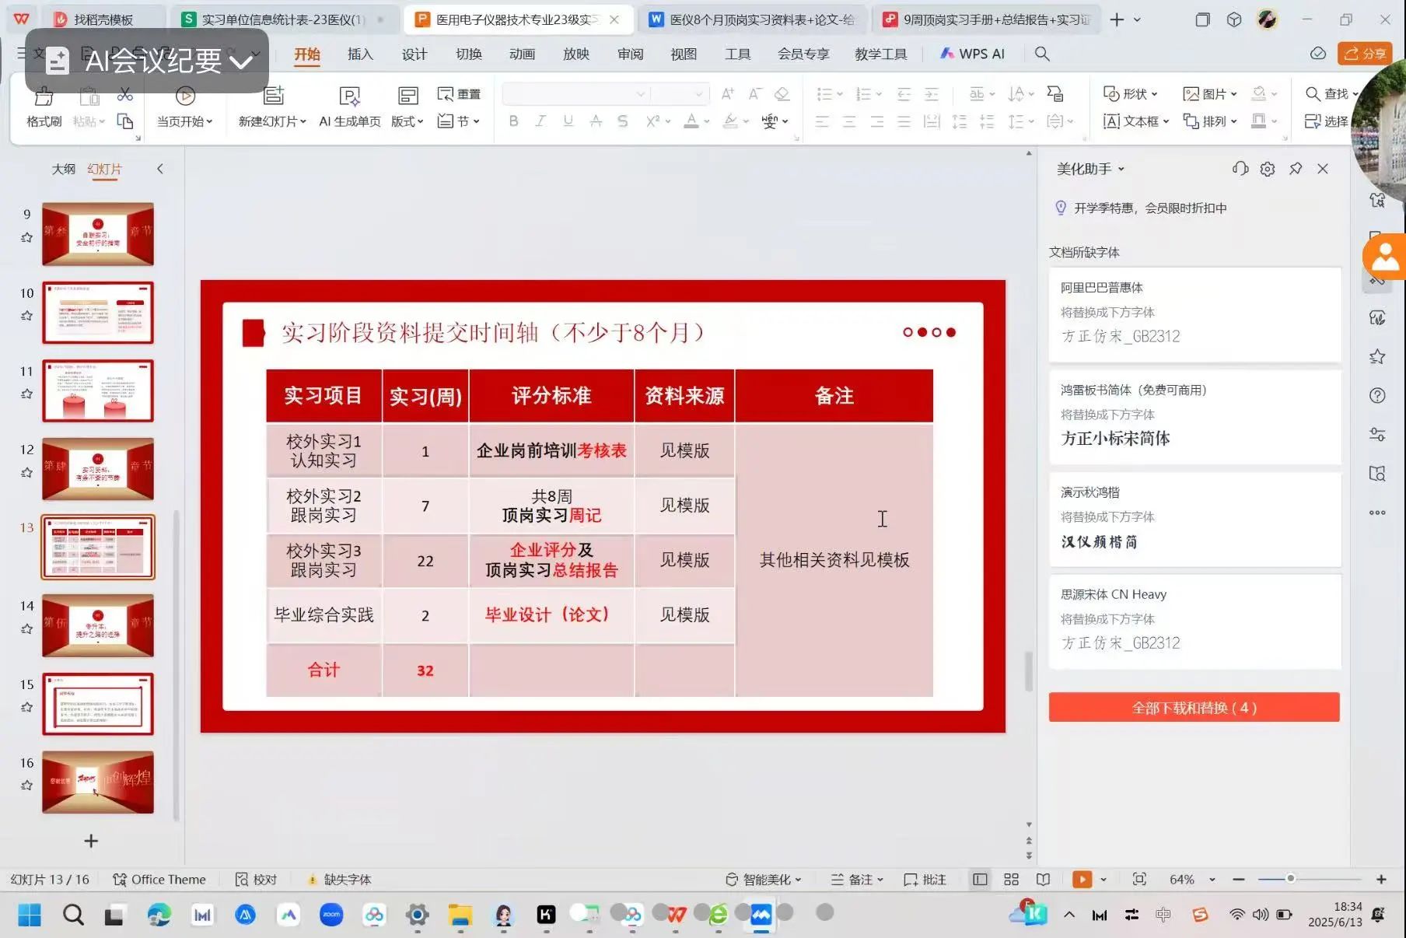Click the 全部下载和替换 (4) button

1194,708
